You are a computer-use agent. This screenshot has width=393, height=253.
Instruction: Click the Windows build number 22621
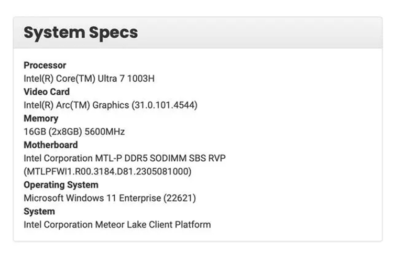click(180, 198)
